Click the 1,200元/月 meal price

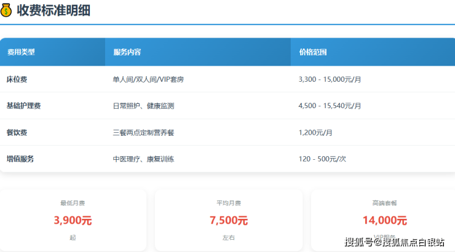coord(315,132)
